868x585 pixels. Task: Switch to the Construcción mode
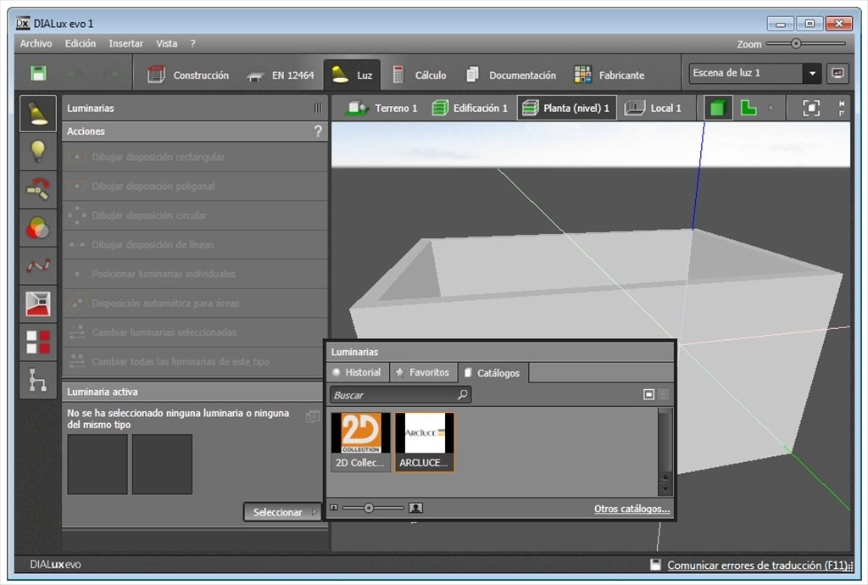coord(188,75)
